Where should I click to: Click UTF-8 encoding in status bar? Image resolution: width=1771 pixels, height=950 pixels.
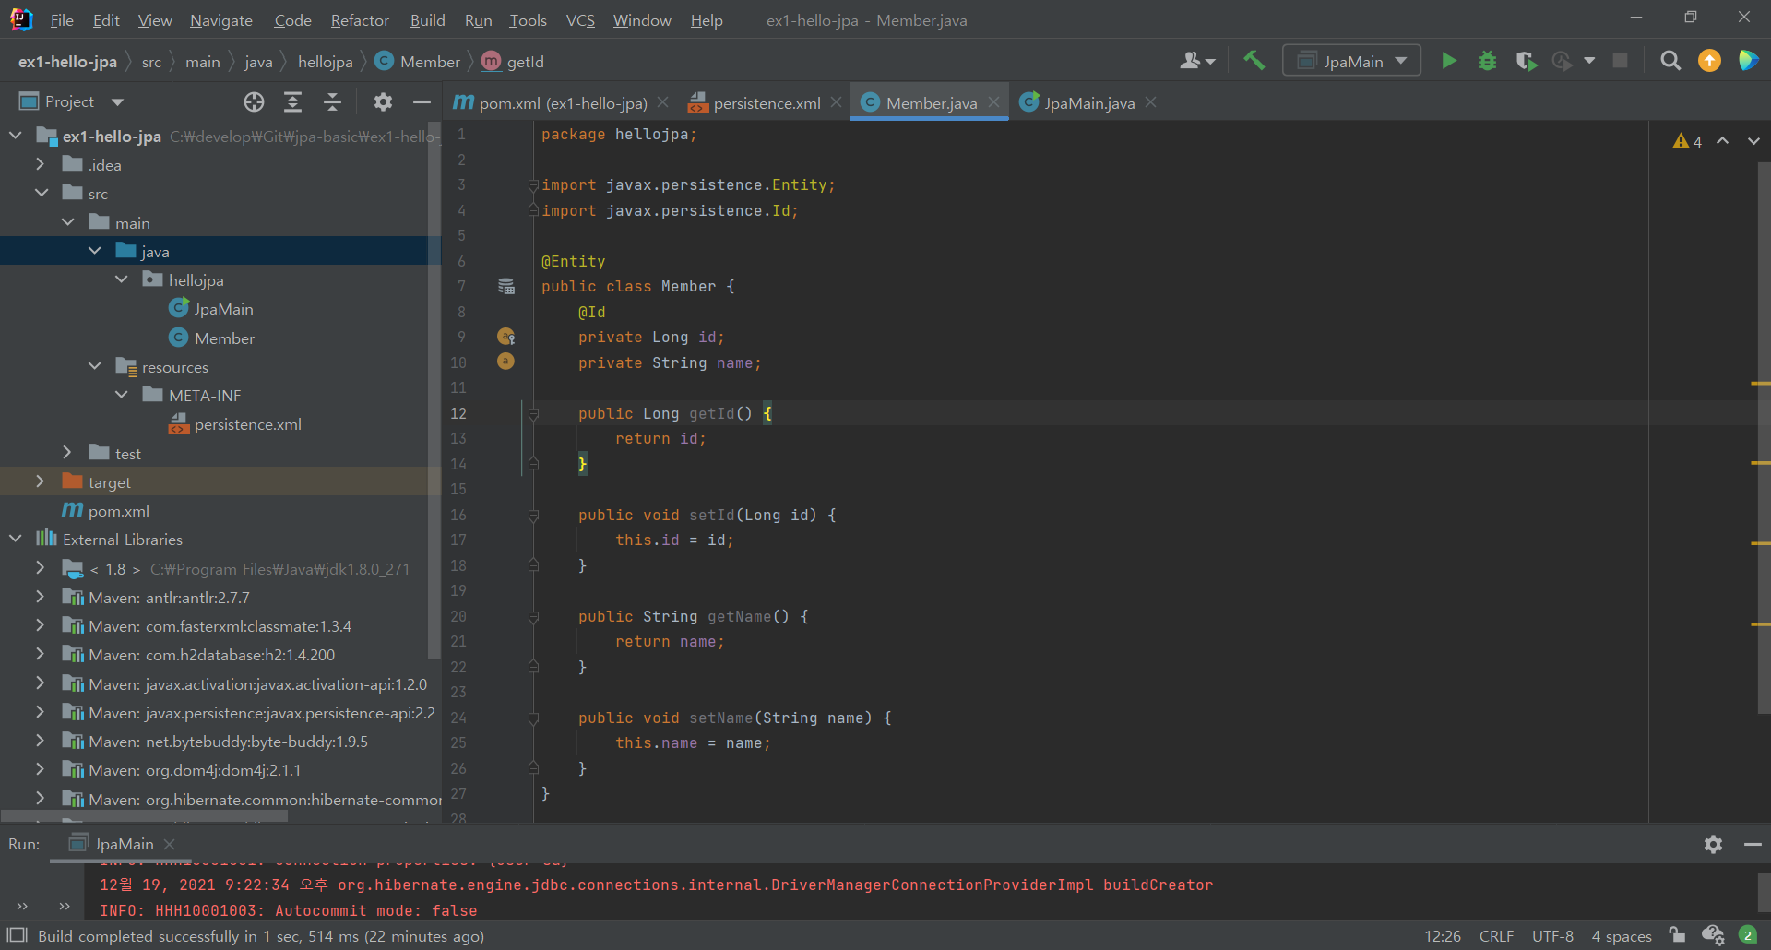click(1552, 936)
